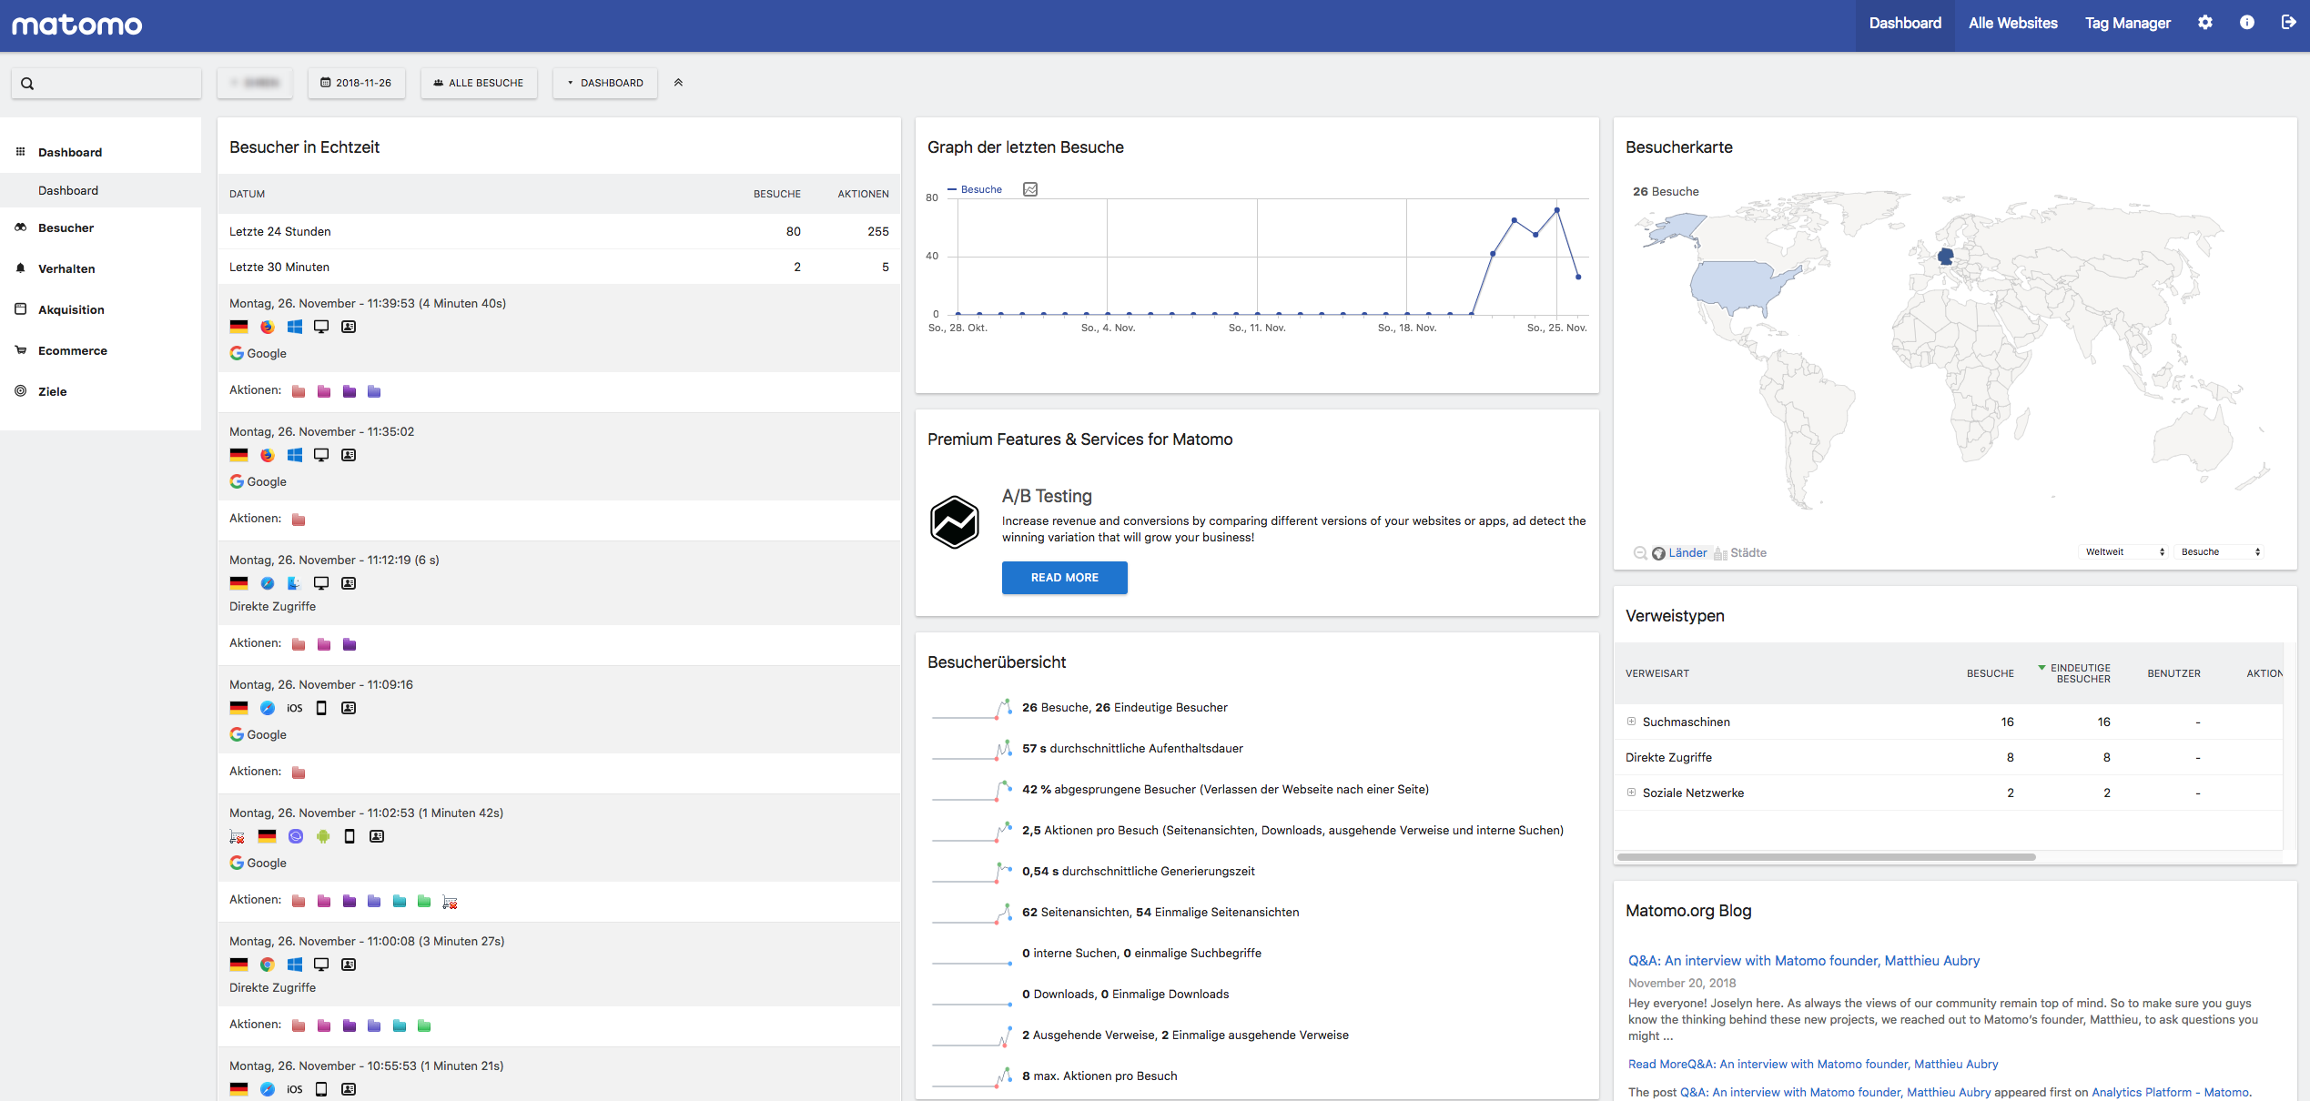Click Germany on the visitor map

pos(1945,257)
